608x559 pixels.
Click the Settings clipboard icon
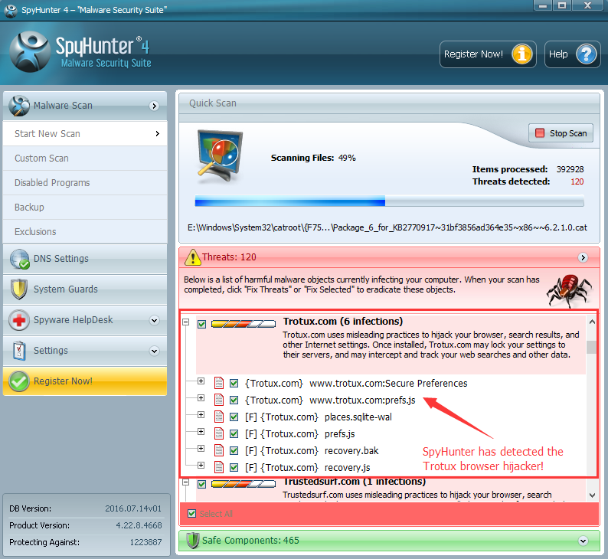click(x=19, y=351)
